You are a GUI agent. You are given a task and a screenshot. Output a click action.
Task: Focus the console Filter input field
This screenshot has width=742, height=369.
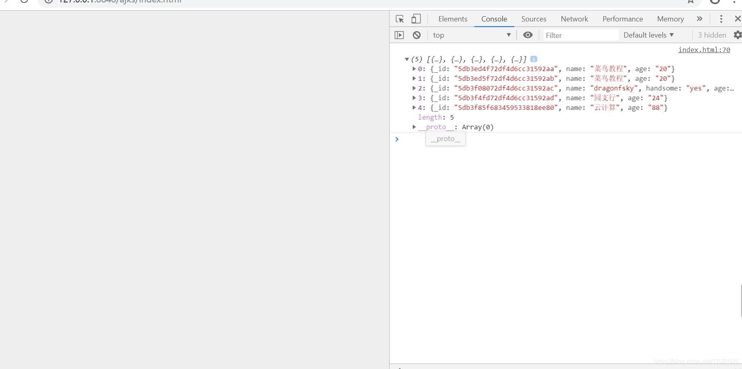(581, 35)
